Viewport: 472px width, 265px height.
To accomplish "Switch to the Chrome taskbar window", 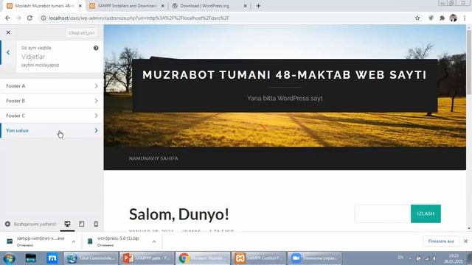I will pos(203,258).
